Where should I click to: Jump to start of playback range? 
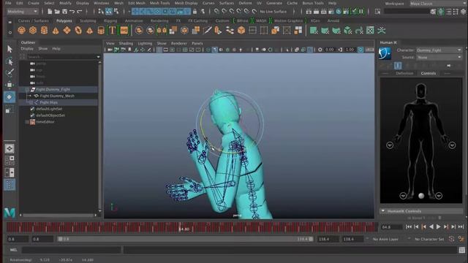click(409, 227)
